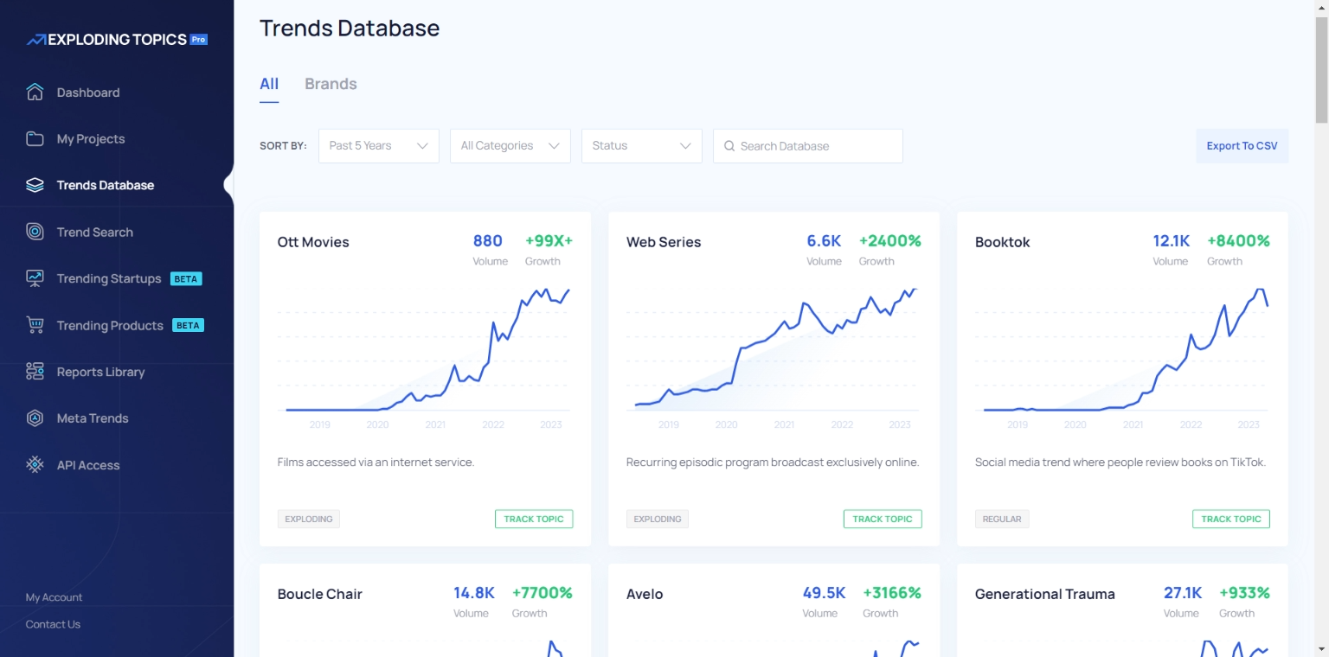Click the Export To CSV button
Image resolution: width=1329 pixels, height=657 pixels.
[x=1242, y=146]
